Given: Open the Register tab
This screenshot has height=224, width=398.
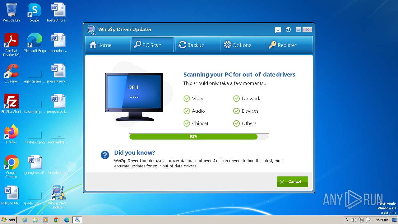Looking at the screenshot, I should pos(289,45).
